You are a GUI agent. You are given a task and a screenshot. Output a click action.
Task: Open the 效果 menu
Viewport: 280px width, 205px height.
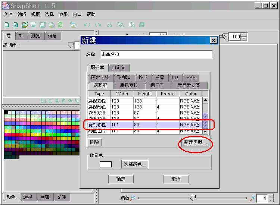coord(63,15)
